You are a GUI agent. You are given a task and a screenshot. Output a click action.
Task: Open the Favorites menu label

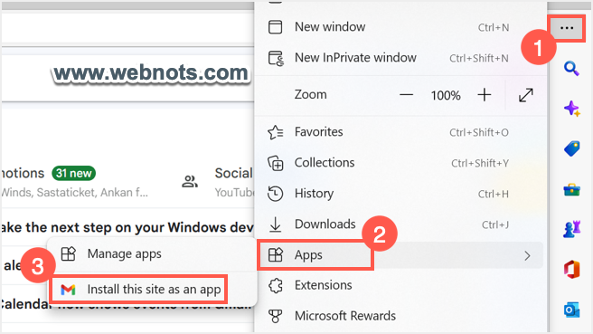point(319,132)
